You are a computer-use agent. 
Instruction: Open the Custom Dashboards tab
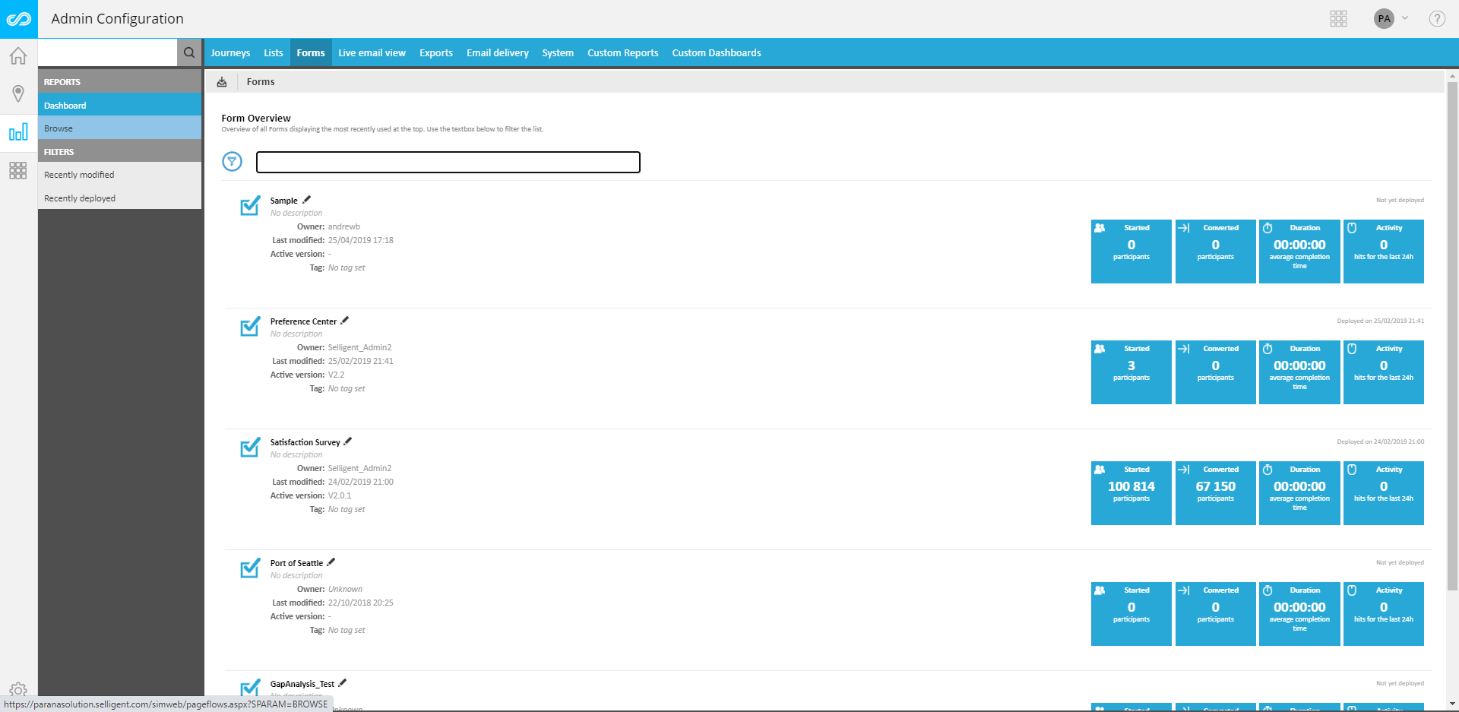click(716, 52)
